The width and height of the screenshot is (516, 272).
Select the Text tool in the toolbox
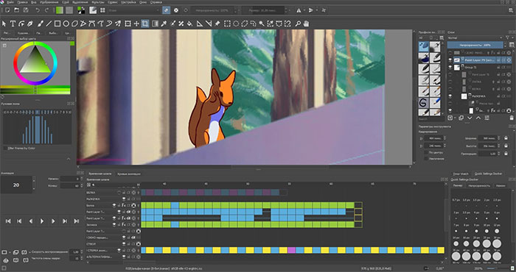13,24
